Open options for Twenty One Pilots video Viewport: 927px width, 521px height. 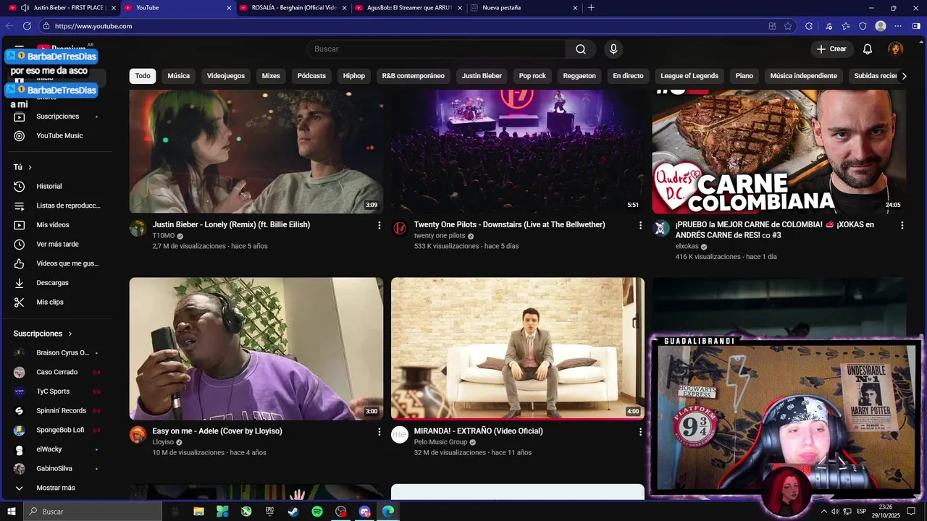(x=640, y=226)
